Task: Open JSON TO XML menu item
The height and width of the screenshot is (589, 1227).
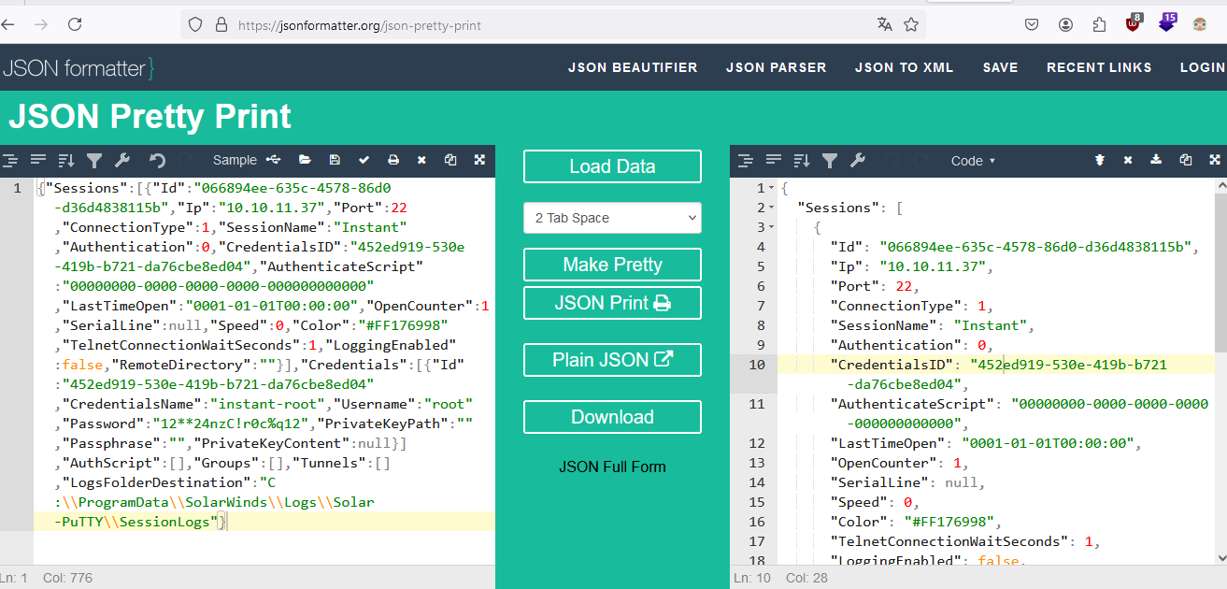Action: [904, 67]
